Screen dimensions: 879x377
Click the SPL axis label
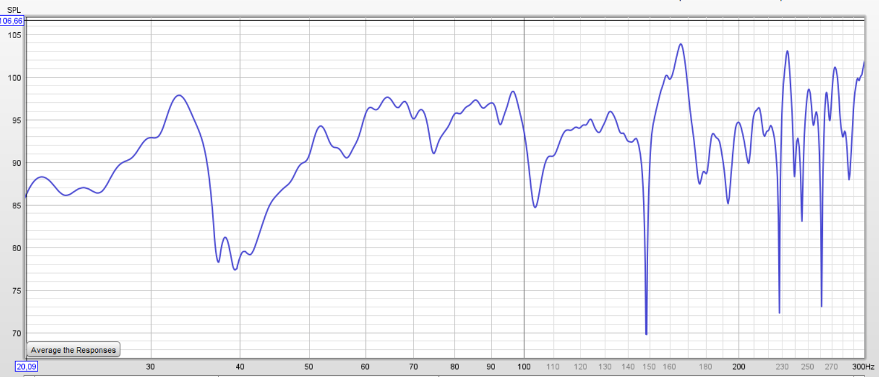(13, 10)
